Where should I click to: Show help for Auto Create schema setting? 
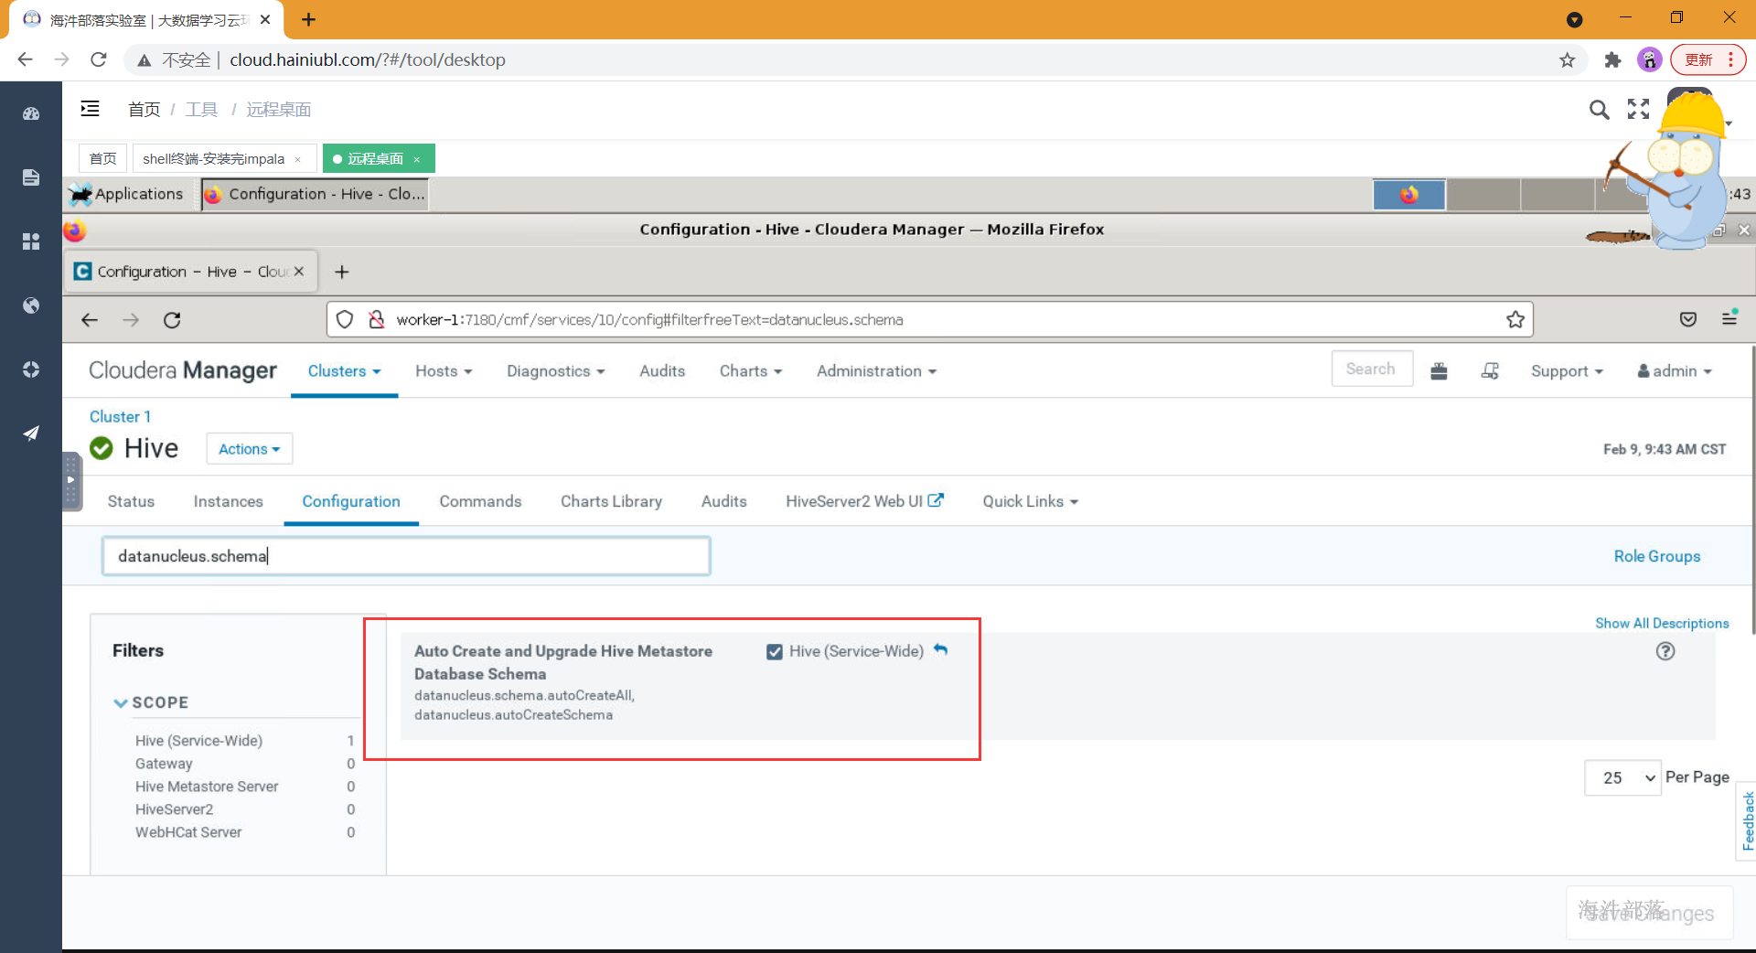[x=1665, y=651]
